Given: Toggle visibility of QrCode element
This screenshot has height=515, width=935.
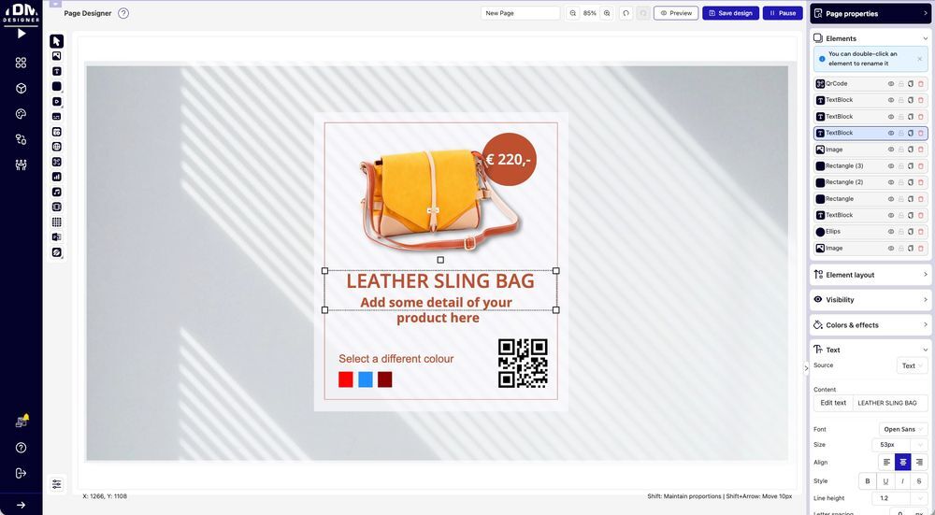Looking at the screenshot, I should pos(891,84).
